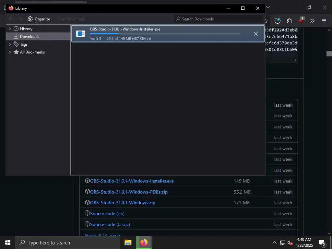The width and height of the screenshot is (332, 249).
Task: Select Downloads in the Library sidebar
Action: tap(38, 36)
